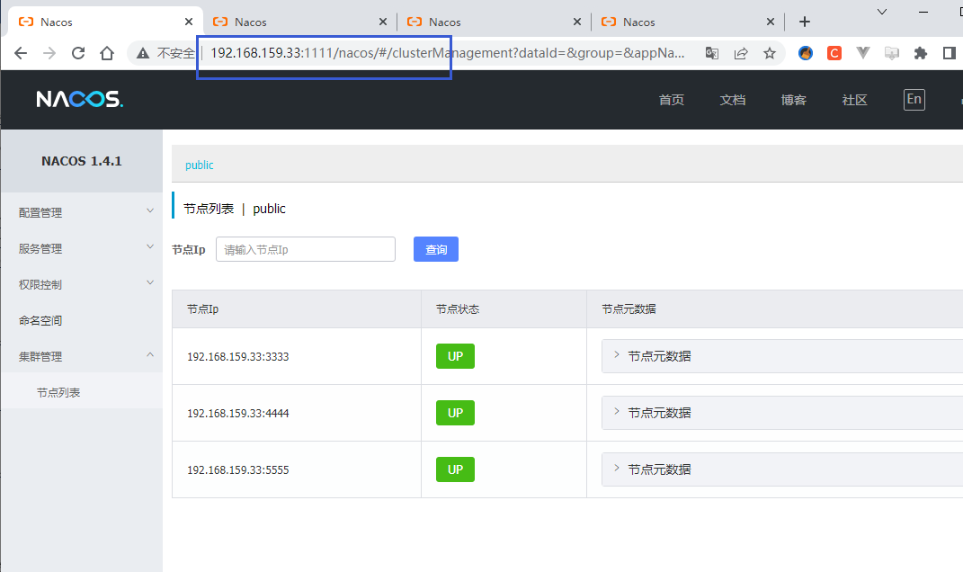Open the Vue devtools extension icon

pyautogui.click(x=863, y=53)
